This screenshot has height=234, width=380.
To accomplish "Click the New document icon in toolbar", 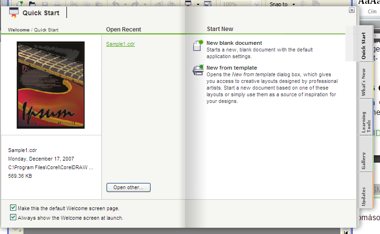I will (20, 3).
